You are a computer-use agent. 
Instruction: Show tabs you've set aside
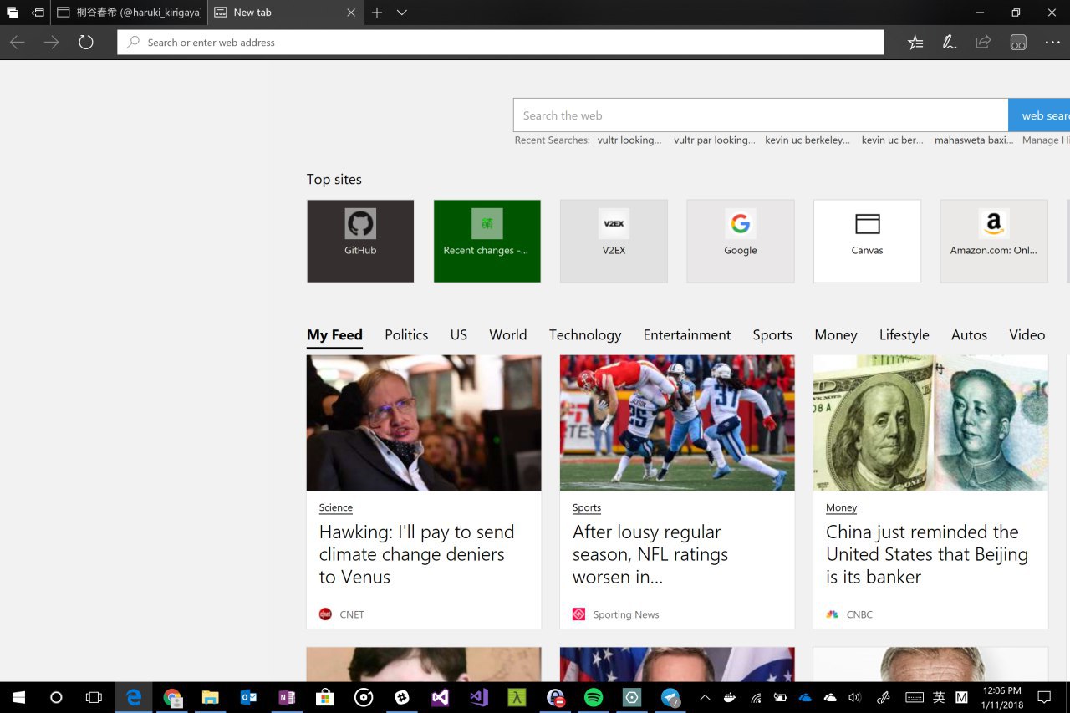coord(13,13)
